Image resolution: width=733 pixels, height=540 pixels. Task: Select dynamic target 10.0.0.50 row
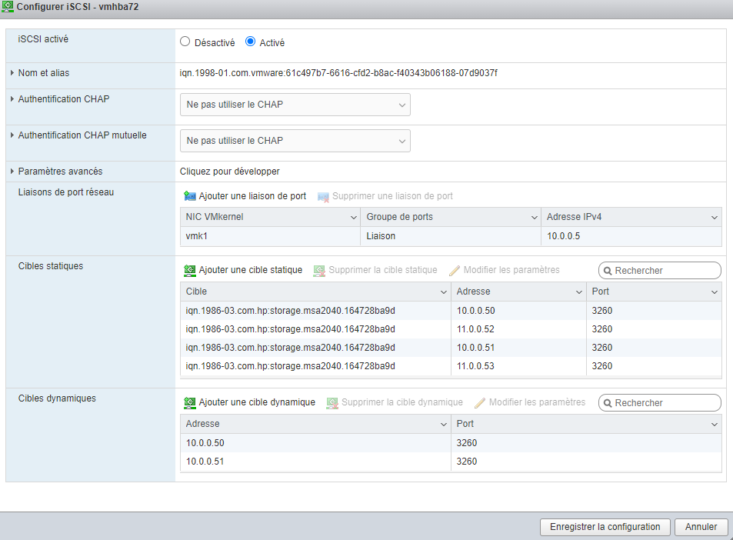point(451,443)
